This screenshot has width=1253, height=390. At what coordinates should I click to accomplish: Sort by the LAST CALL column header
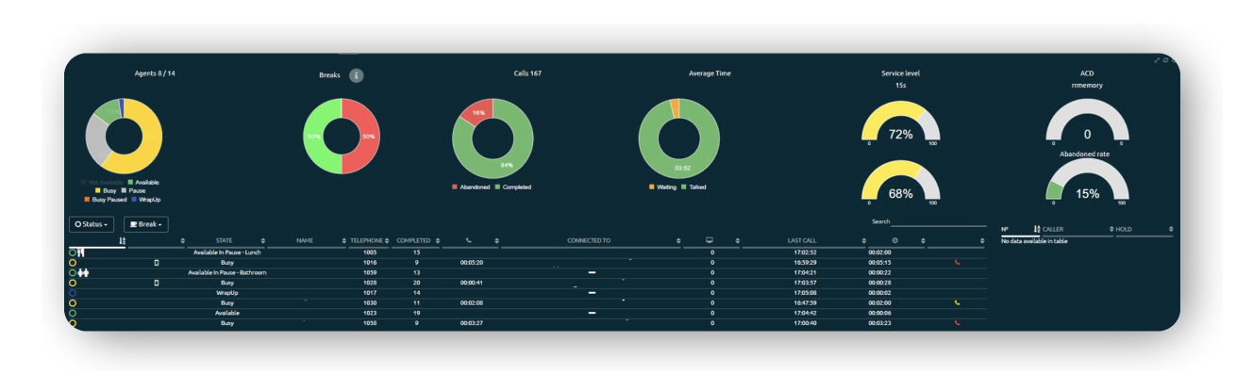[802, 241]
